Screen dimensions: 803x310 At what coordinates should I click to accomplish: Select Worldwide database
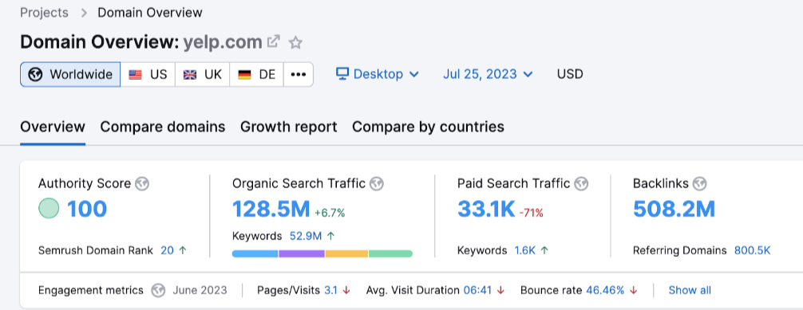pyautogui.click(x=71, y=75)
